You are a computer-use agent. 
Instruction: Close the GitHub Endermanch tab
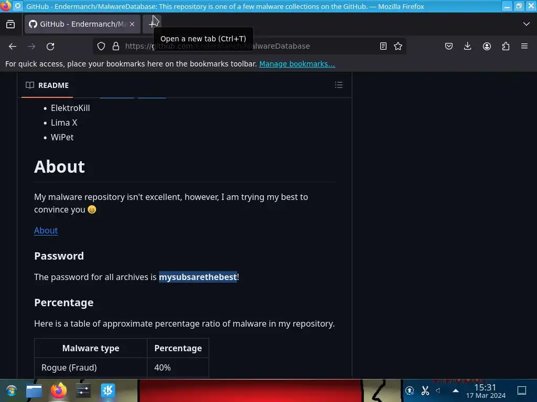pyautogui.click(x=132, y=24)
